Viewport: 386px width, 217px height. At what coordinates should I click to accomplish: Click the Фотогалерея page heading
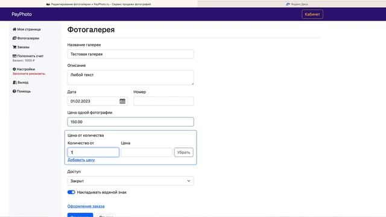pyautogui.click(x=91, y=30)
